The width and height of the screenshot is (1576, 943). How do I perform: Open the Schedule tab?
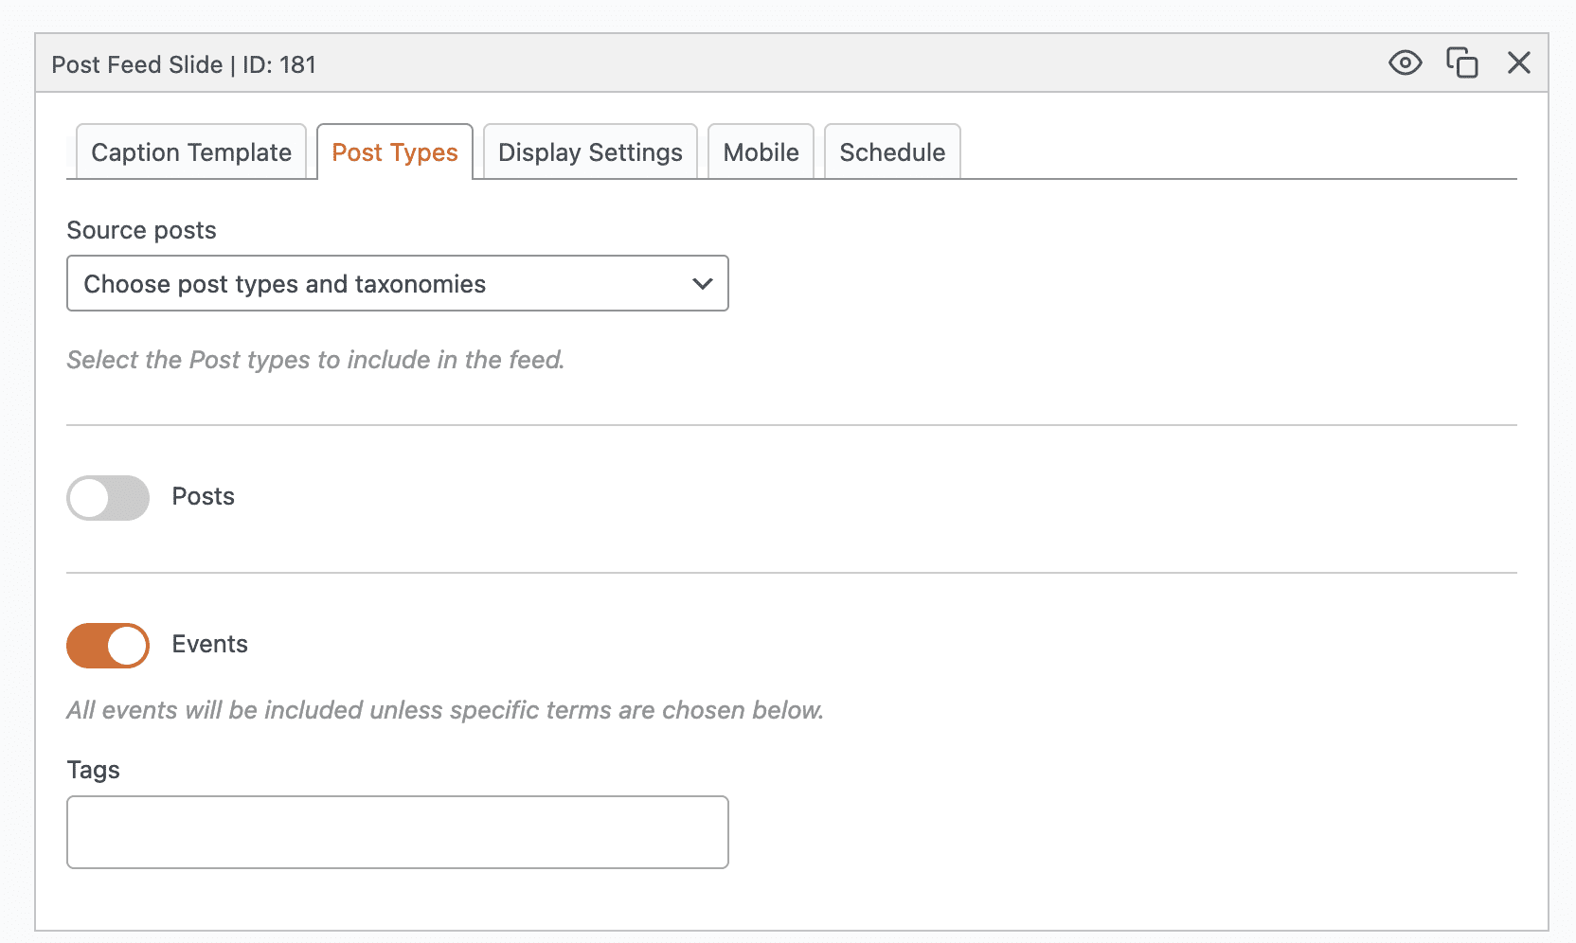click(x=891, y=152)
